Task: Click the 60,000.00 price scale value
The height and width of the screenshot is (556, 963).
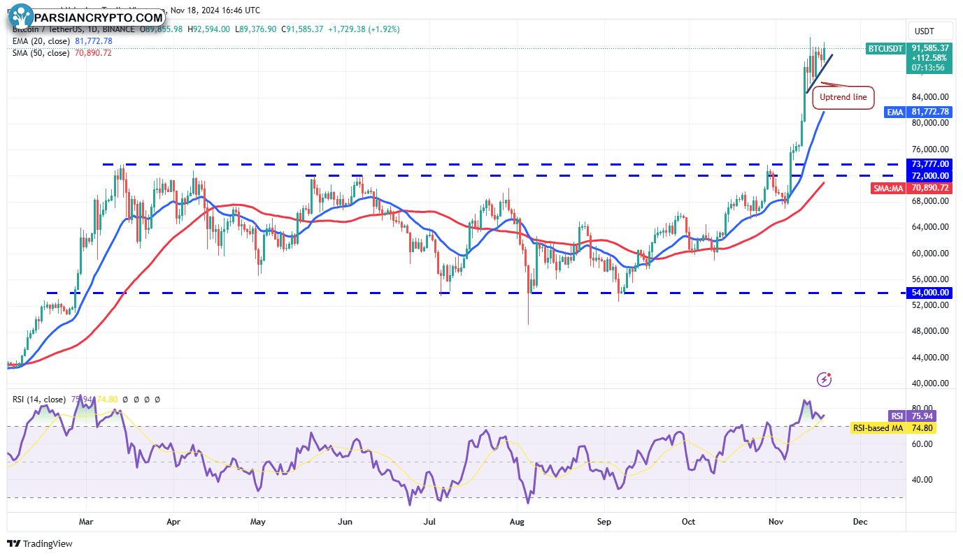Action: tap(931, 254)
